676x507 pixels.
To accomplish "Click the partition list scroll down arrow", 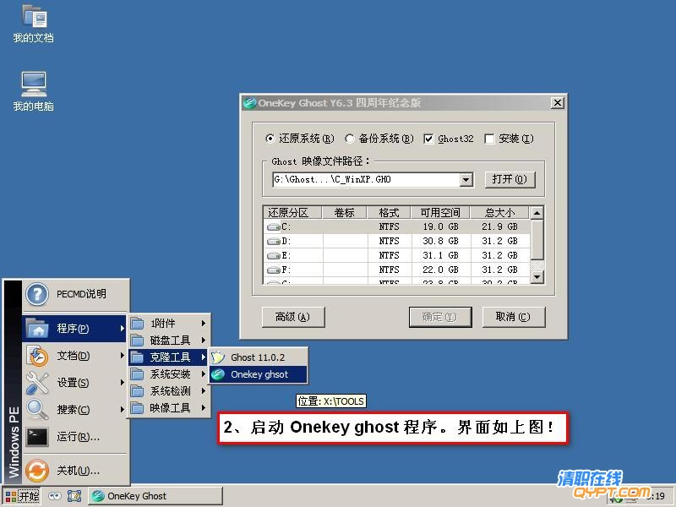I will (537, 276).
